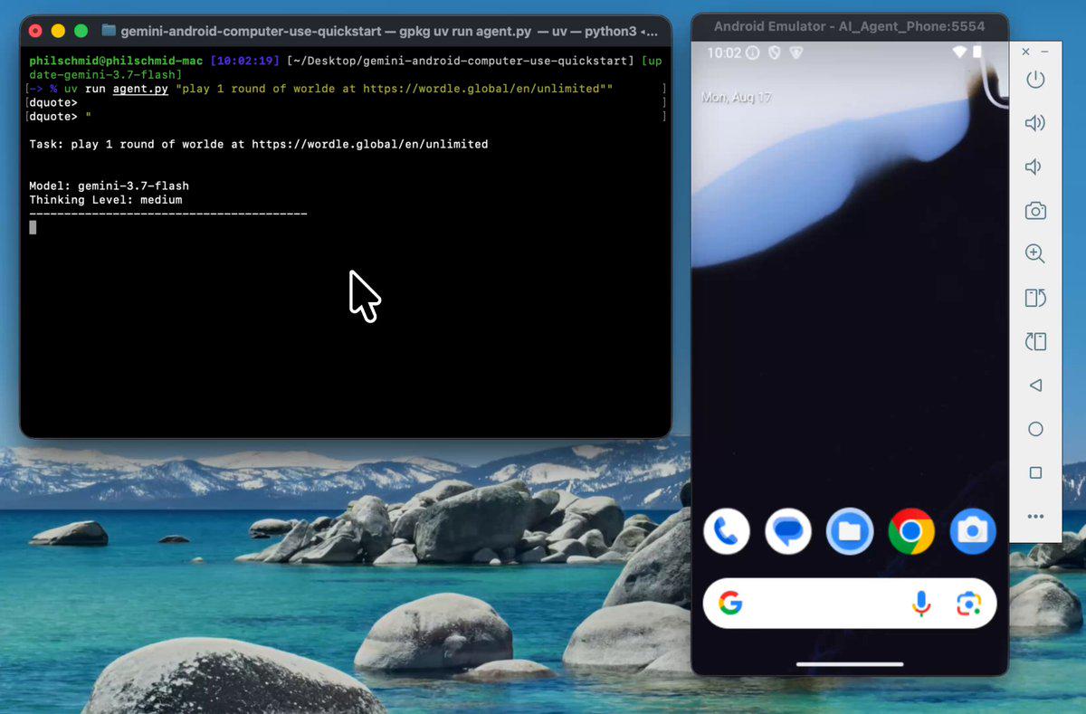Open the Messages app on Android

pos(787,531)
